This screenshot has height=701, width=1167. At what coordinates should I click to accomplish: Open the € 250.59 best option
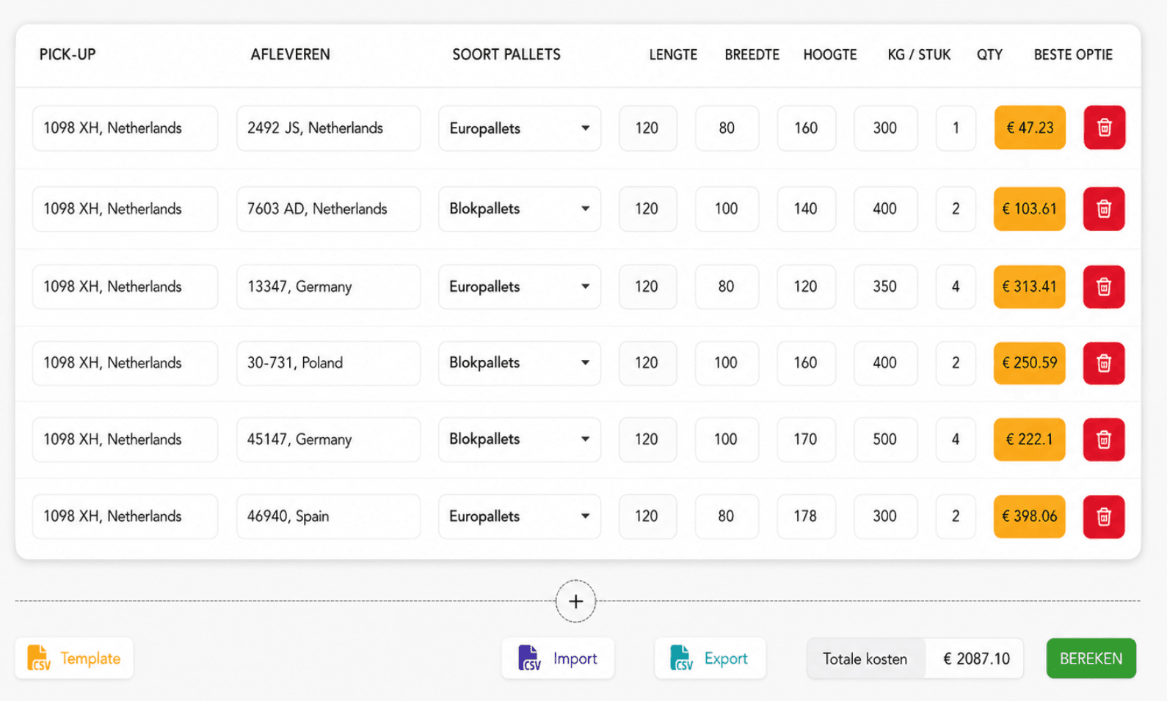[x=1030, y=363]
